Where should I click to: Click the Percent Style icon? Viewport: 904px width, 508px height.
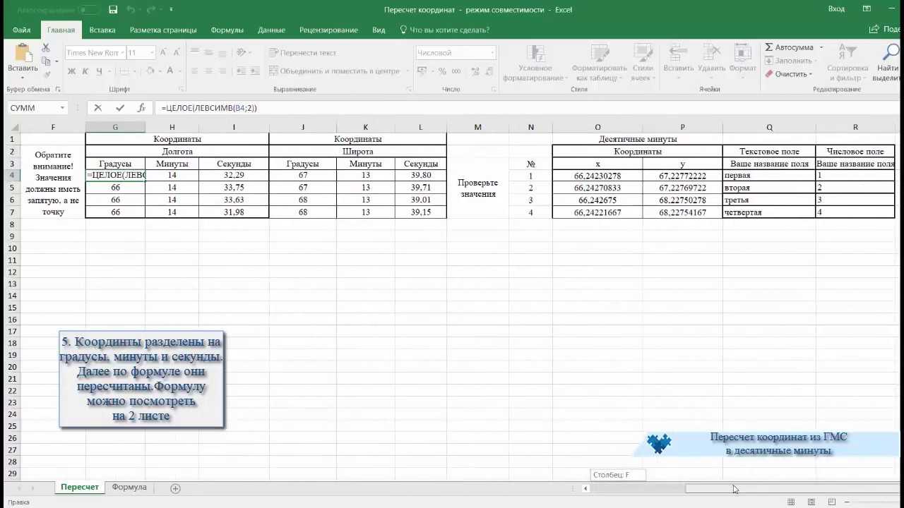tap(442, 71)
